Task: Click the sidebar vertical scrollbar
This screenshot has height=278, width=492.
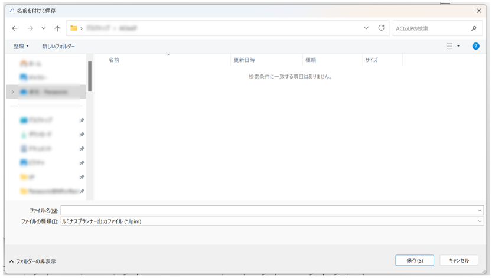Action: pyautogui.click(x=90, y=77)
